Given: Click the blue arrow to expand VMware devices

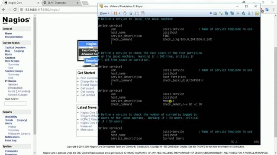Looking at the screenshot, I should [x=211, y=13].
